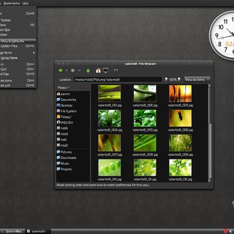
Task: Open the View as Icons dropdown
Action: coord(197,80)
